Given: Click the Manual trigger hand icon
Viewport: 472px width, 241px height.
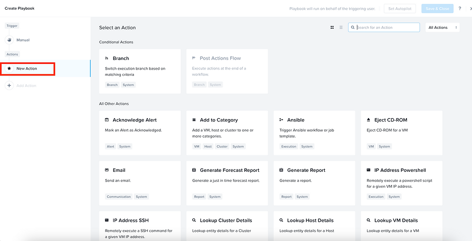Looking at the screenshot, I should coord(9,40).
